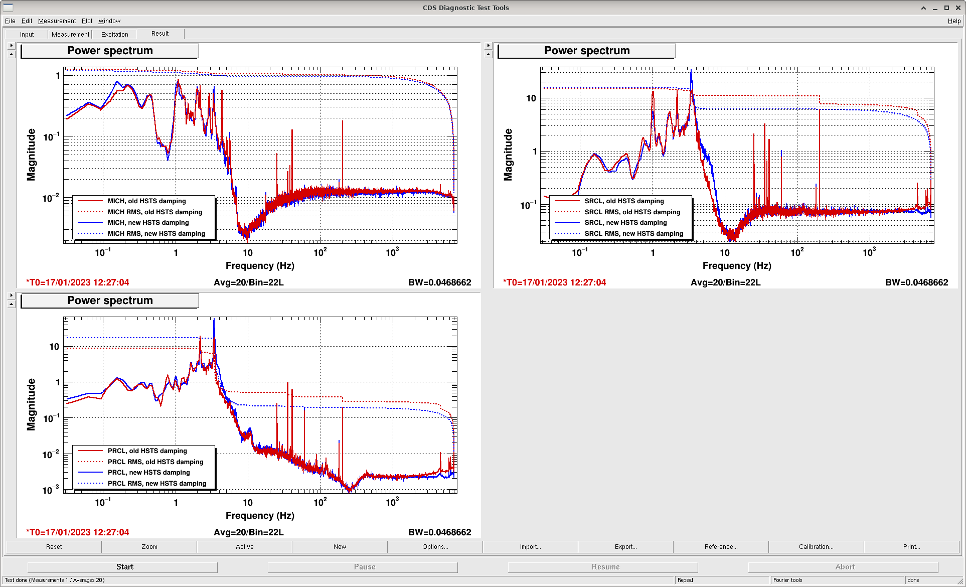Viewport: 966px width, 587px height.
Task: Switch to the Input tab
Action: (x=27, y=35)
